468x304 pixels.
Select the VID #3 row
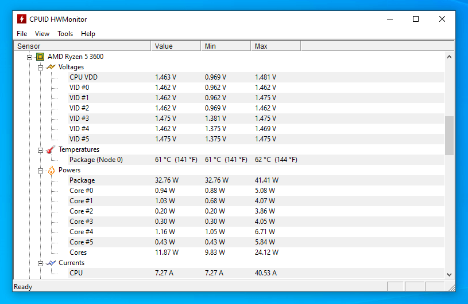click(256, 119)
